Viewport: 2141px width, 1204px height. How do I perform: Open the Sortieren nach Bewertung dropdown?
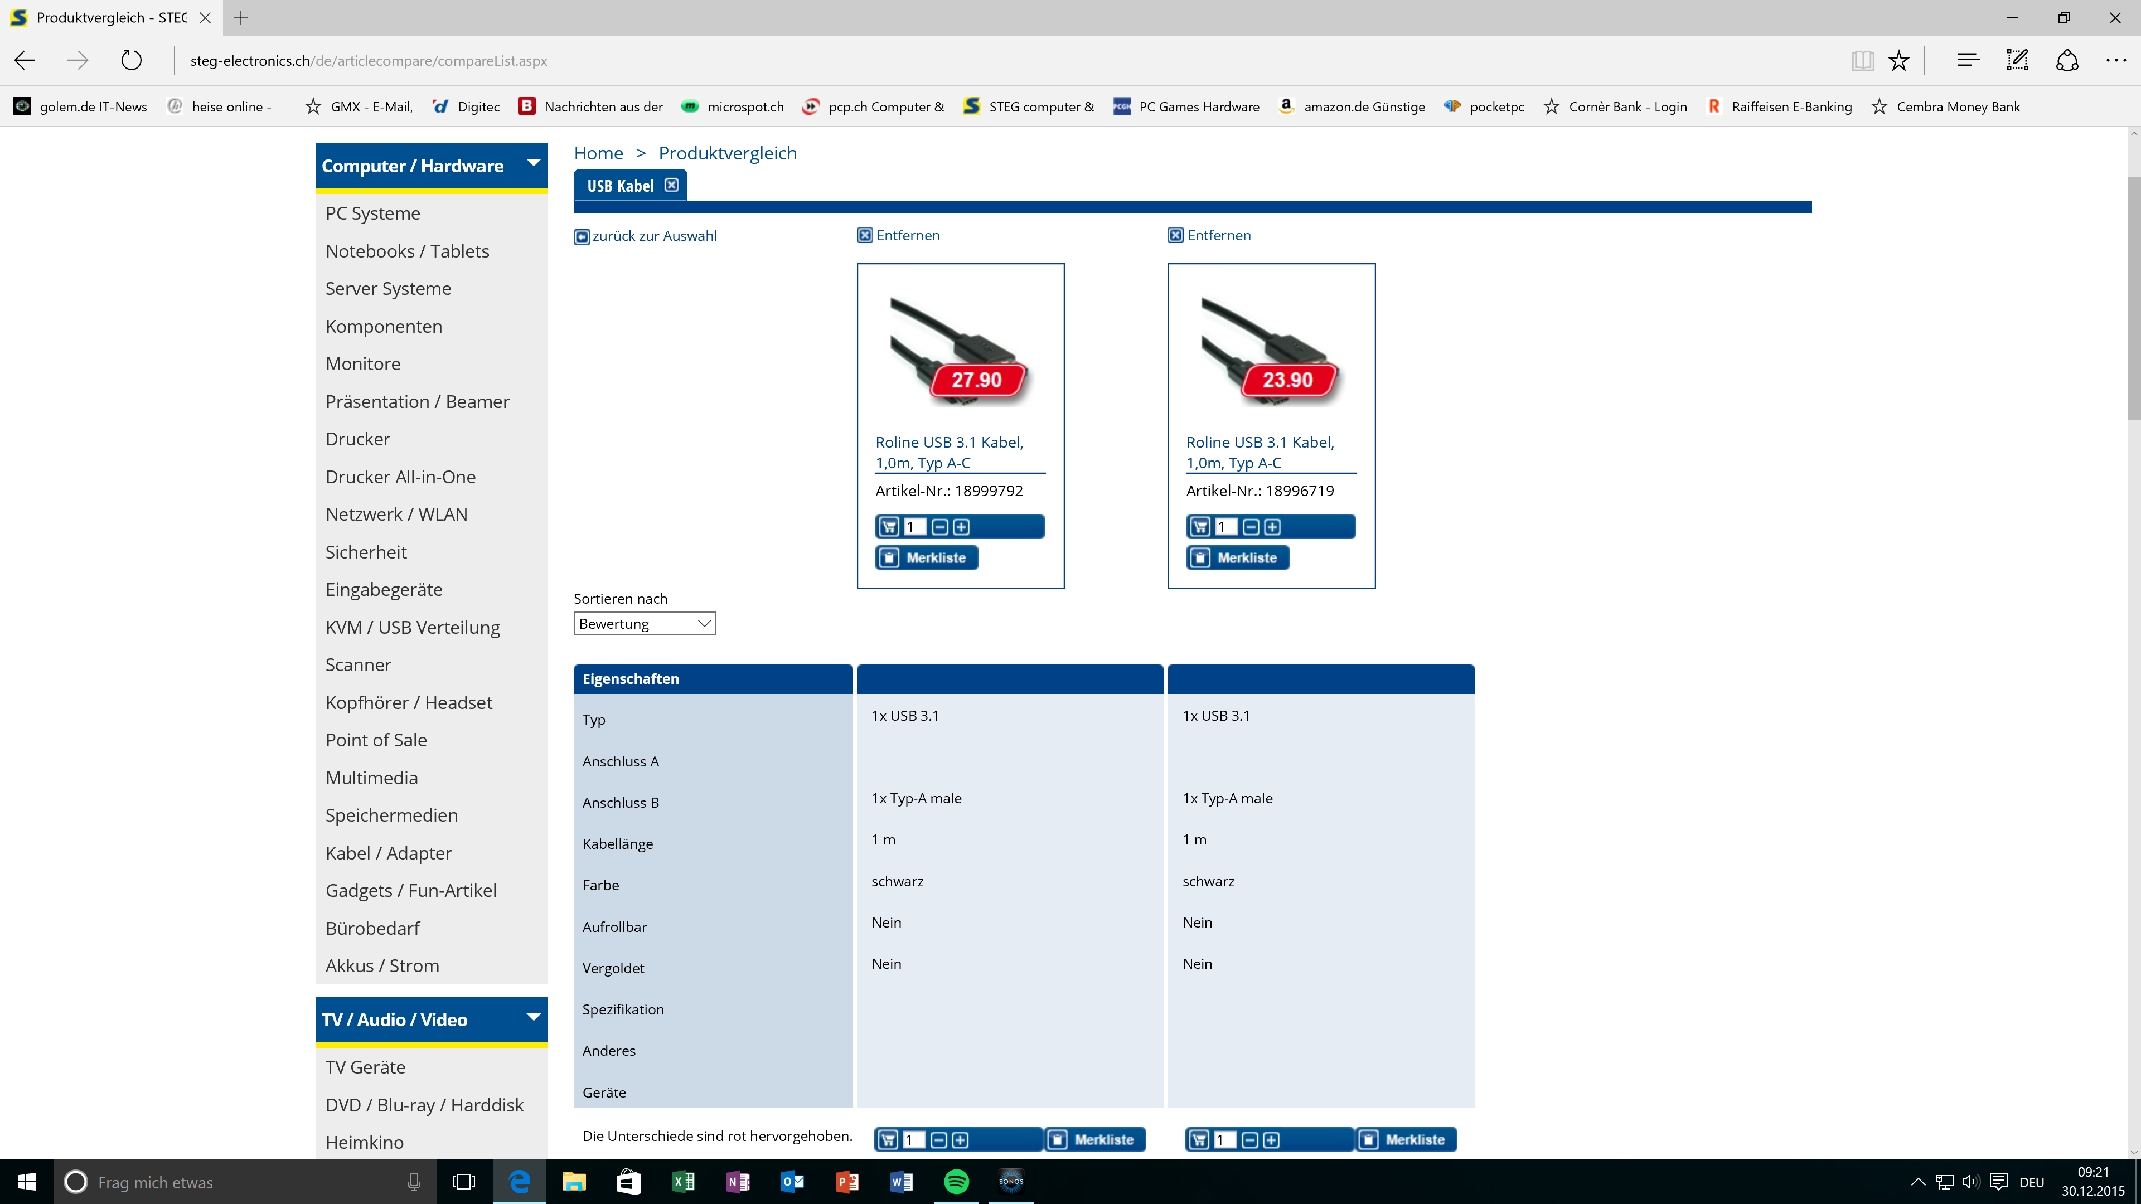(x=644, y=623)
